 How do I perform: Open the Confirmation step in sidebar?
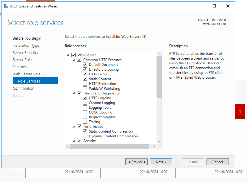click(x=24, y=88)
